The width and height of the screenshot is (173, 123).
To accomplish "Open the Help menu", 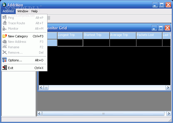I will point(35,11).
